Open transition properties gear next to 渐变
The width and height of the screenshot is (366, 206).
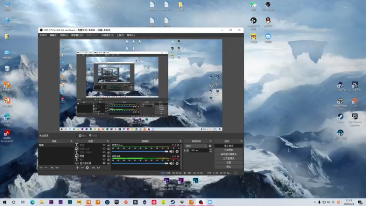click(x=210, y=146)
